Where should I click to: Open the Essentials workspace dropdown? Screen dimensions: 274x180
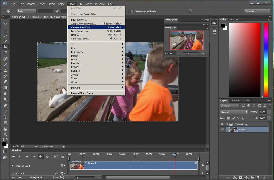click(x=257, y=11)
